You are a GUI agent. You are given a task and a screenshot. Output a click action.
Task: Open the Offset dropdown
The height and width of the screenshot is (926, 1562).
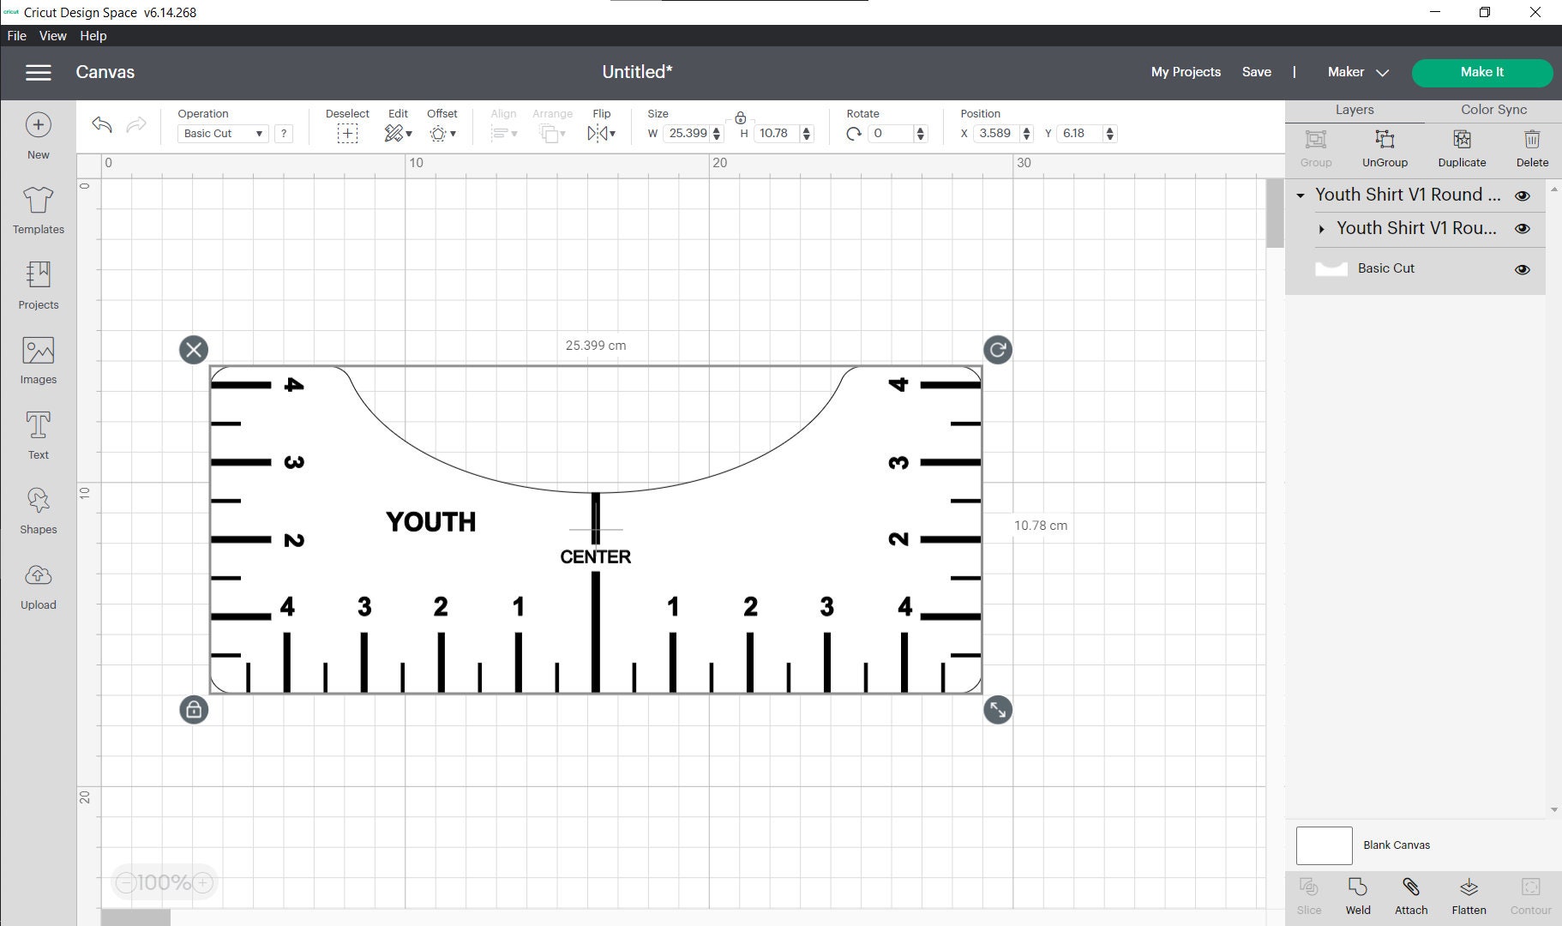click(443, 134)
